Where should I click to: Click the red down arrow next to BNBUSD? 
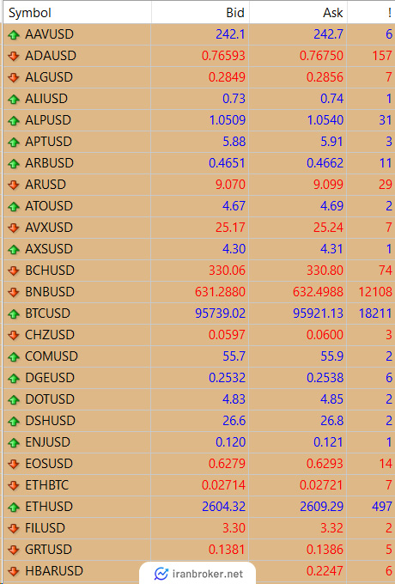(14, 292)
